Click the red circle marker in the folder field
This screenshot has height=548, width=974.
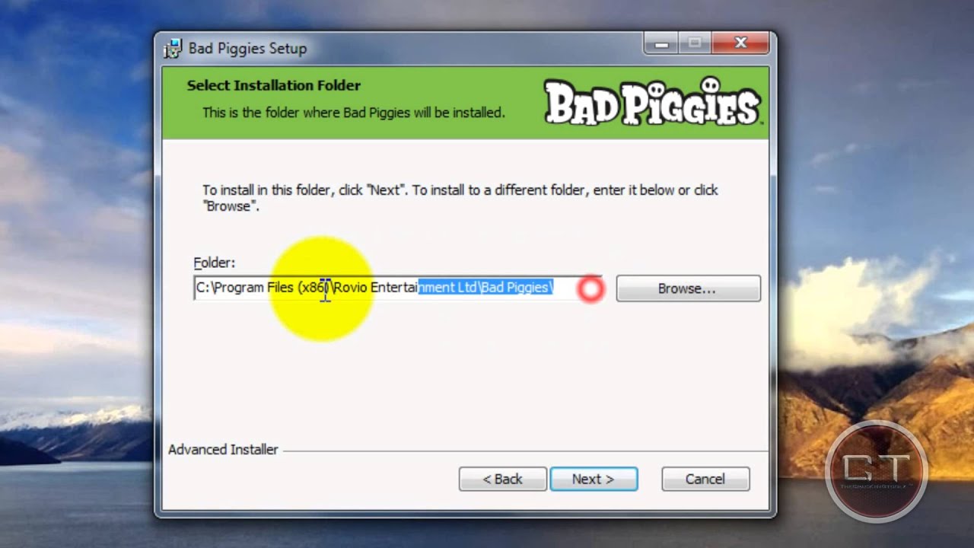(590, 288)
